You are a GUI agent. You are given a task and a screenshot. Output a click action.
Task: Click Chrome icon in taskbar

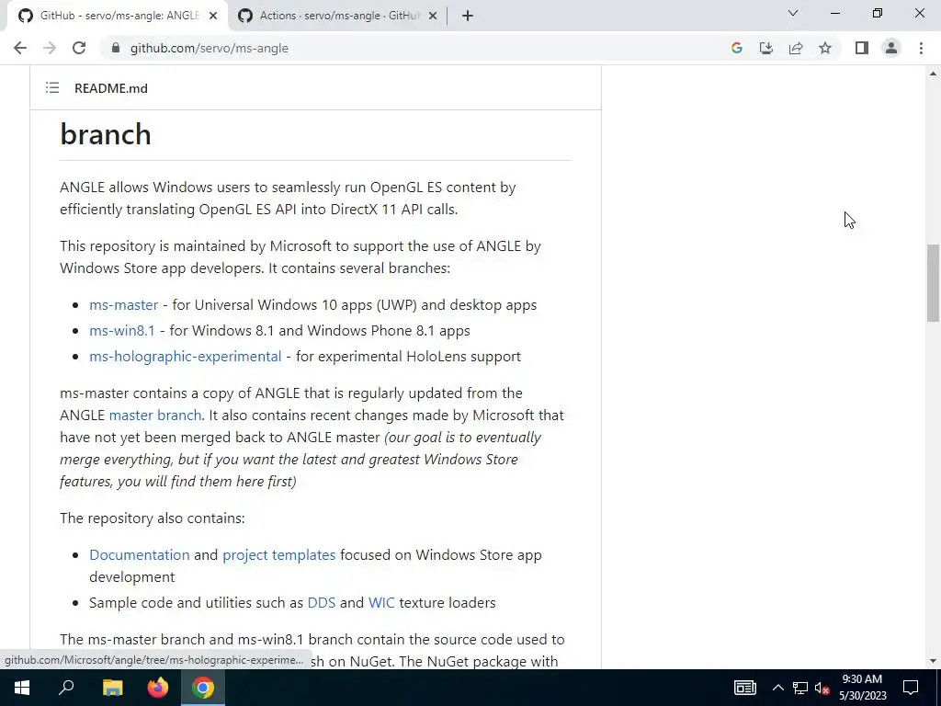tap(203, 688)
